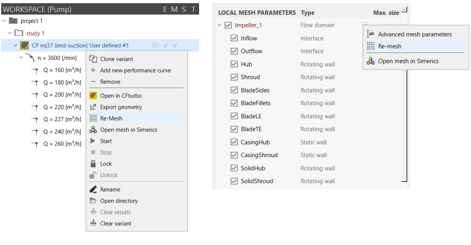Click the Open directory folder icon
Viewport: 471px width, 245px height.
[x=93, y=201]
